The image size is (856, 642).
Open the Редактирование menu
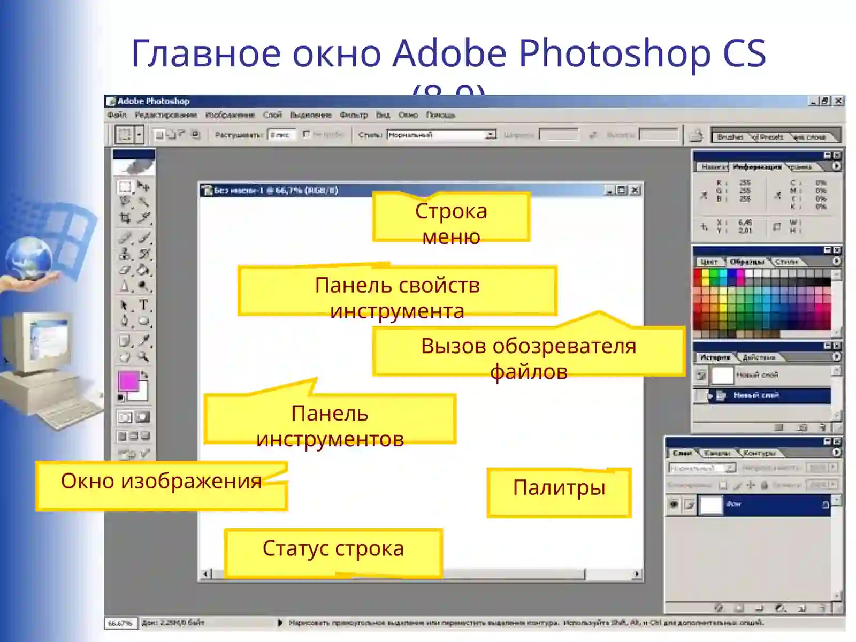(x=165, y=115)
